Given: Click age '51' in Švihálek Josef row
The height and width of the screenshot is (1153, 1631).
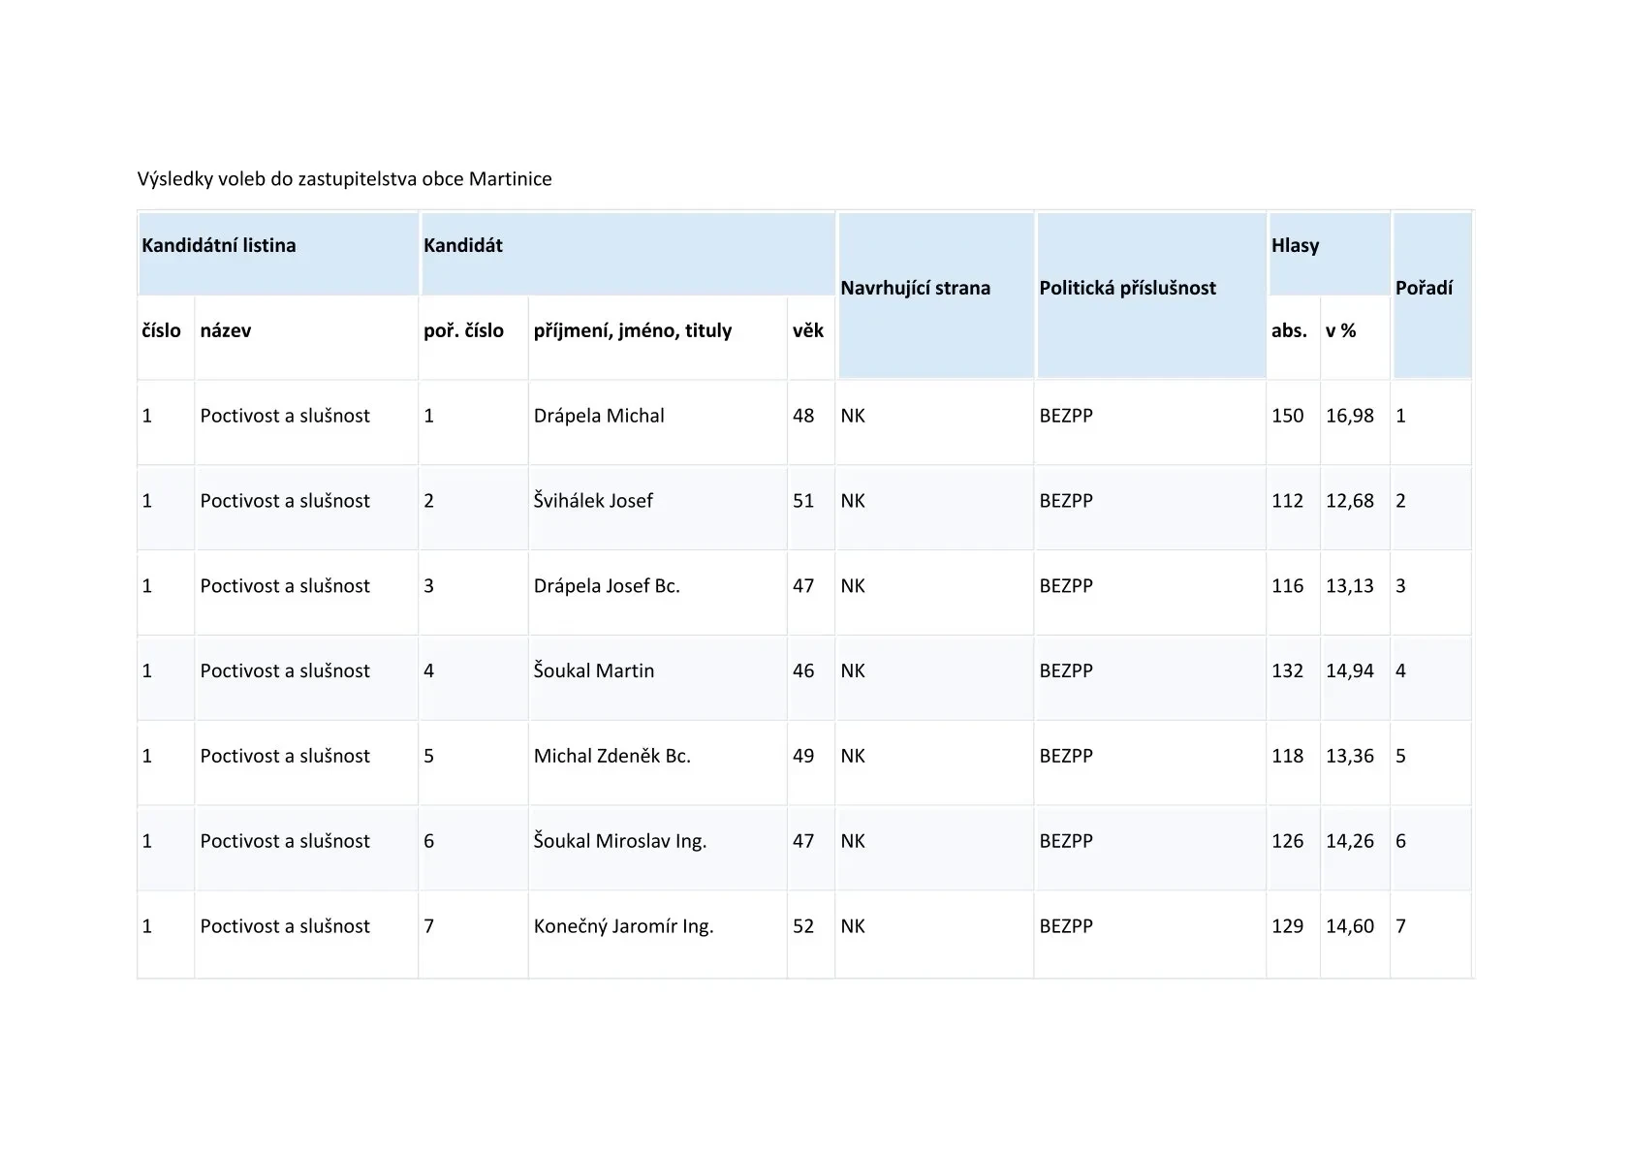Looking at the screenshot, I should (x=803, y=501).
